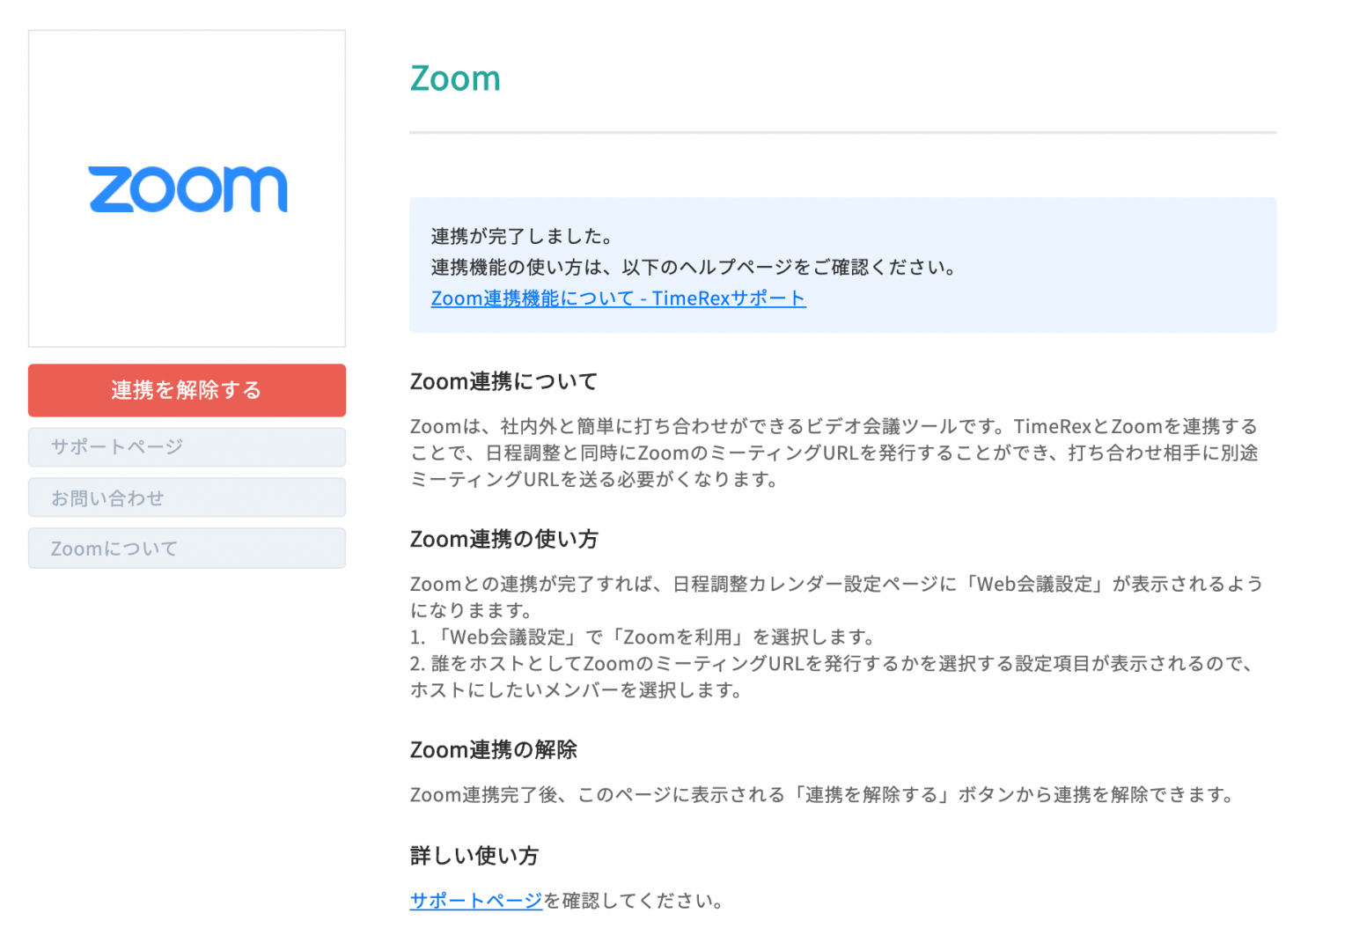Viewport: 1352px width, 943px height.
Task: Open the サポートページ sidebar entry
Action: click(x=187, y=446)
